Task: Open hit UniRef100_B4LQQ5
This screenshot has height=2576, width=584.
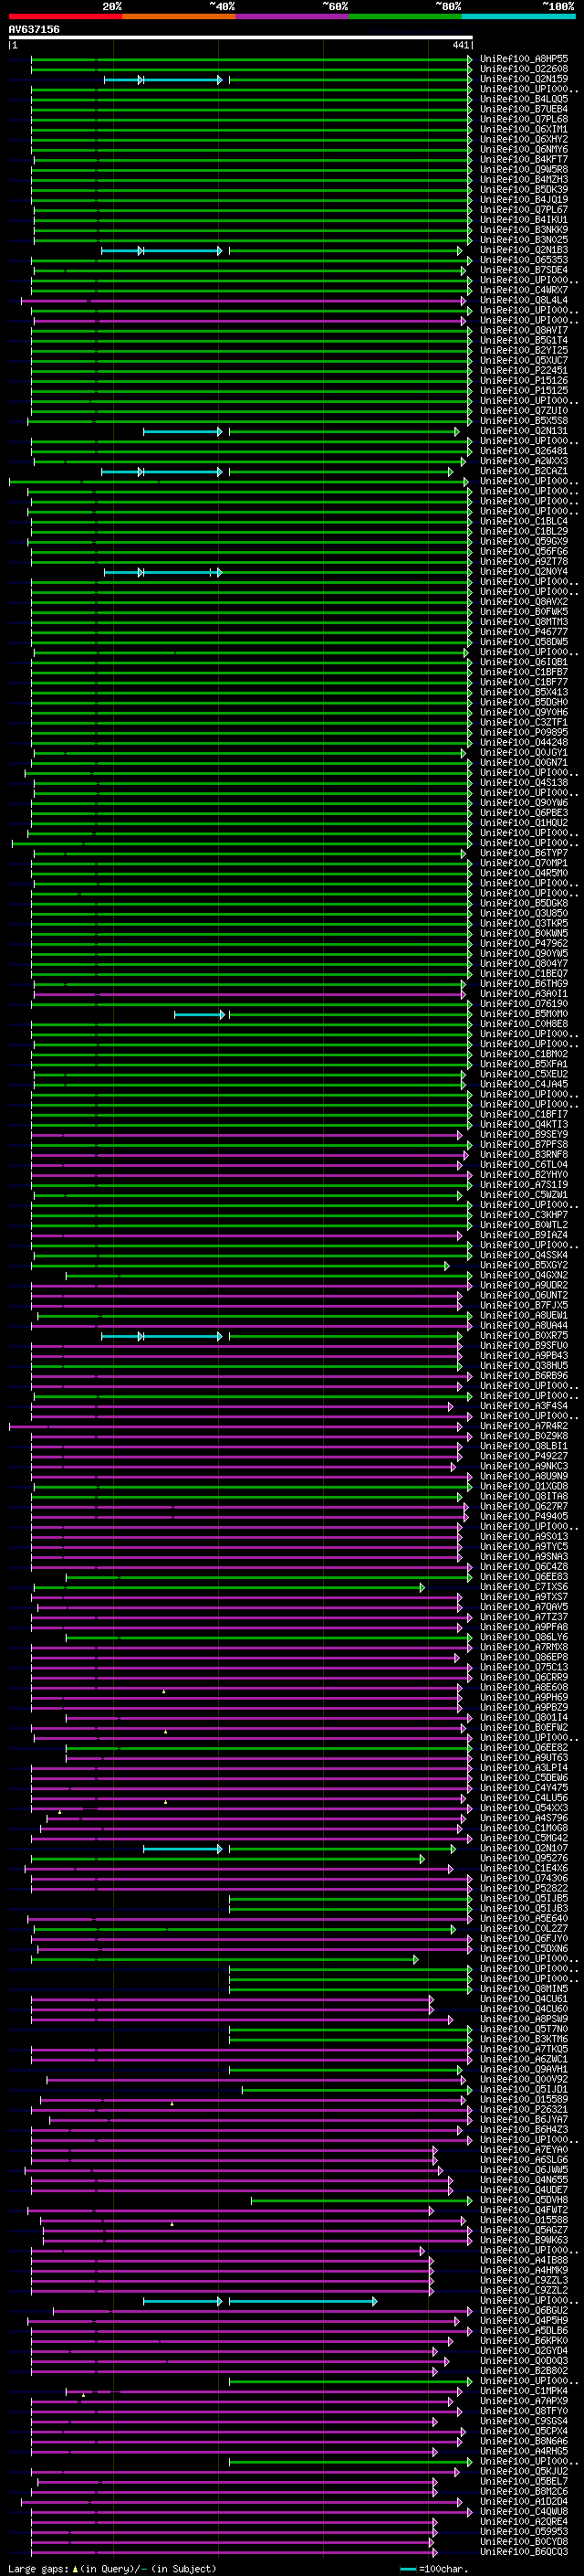Action: point(524,99)
